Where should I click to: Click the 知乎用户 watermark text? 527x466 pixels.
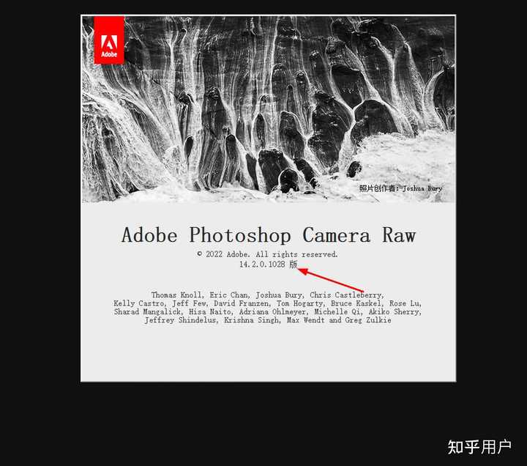pos(479,447)
